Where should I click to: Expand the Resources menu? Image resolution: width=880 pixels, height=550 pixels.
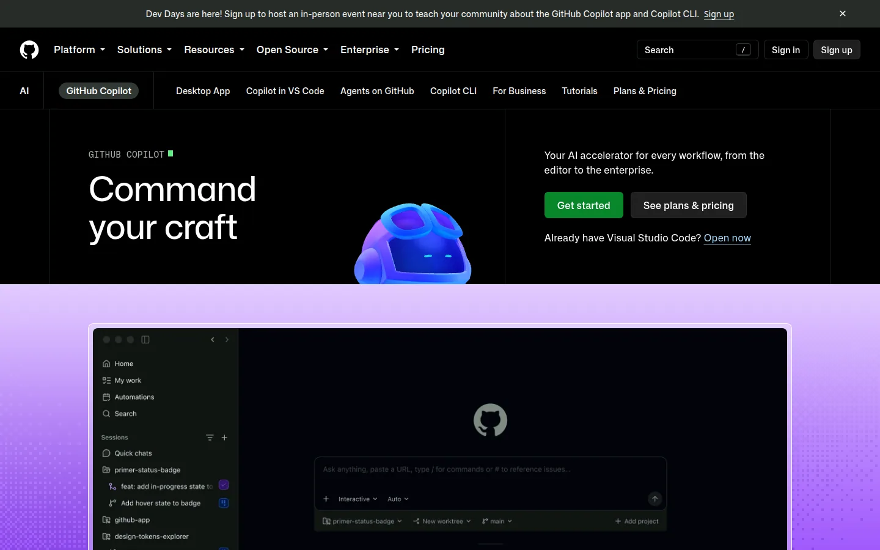click(214, 50)
